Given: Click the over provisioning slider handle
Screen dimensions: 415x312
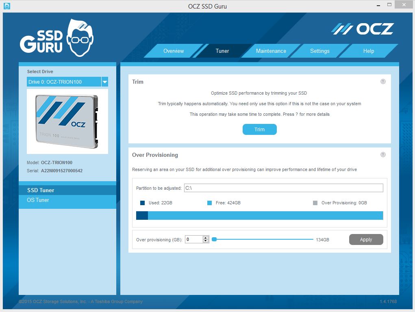Looking at the screenshot, I should [x=214, y=240].
